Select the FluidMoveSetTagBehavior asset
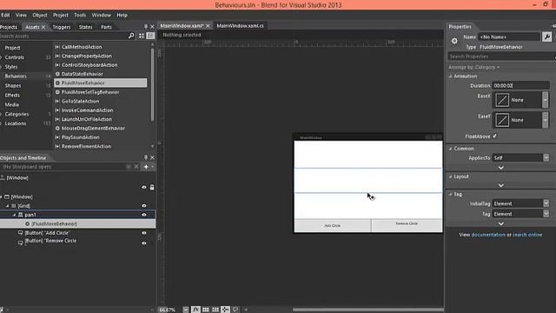Viewport: 556px width, 313px height. tap(90, 92)
